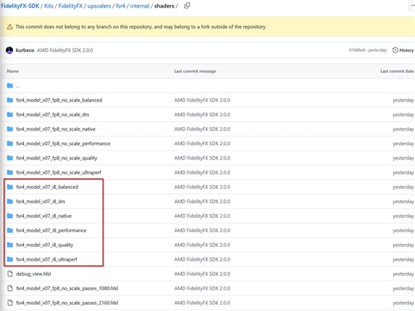The image size is (415, 311).
Task: Open kurbeco's avatar profile picture
Action: point(10,50)
